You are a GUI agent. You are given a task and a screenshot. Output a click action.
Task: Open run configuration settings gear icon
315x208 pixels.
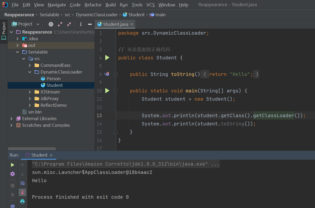[x=13, y=174]
